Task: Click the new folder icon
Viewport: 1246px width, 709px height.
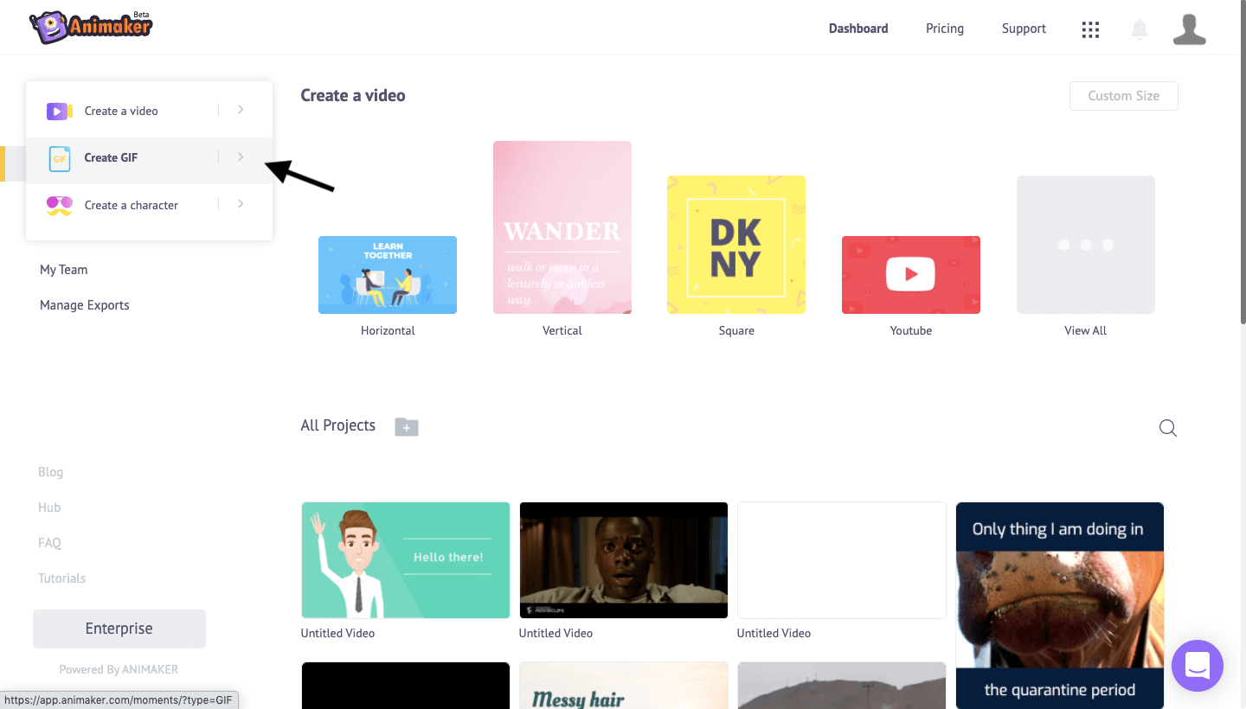Action: pyautogui.click(x=407, y=426)
